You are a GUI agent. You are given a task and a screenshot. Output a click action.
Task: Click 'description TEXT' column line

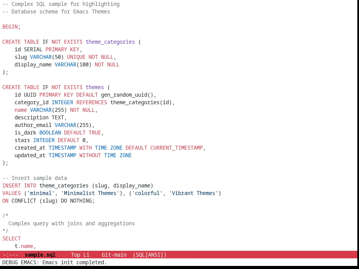[41, 117]
